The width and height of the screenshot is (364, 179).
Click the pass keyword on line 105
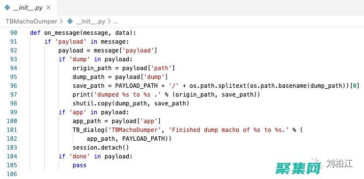pyautogui.click(x=80, y=165)
